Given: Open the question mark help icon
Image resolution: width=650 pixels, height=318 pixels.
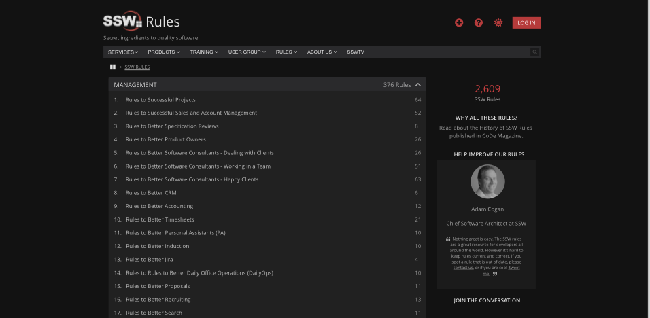Looking at the screenshot, I should 479,23.
